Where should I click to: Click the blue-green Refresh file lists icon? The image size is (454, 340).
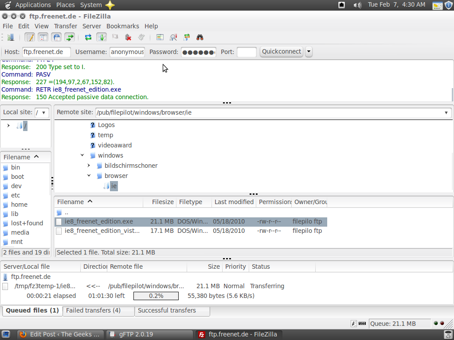[88, 37]
